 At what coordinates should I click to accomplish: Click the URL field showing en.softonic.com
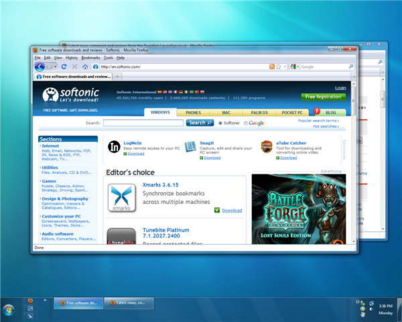(x=184, y=67)
